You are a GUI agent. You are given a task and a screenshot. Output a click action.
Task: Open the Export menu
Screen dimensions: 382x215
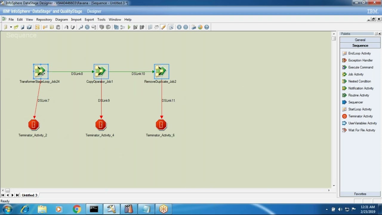89,19
